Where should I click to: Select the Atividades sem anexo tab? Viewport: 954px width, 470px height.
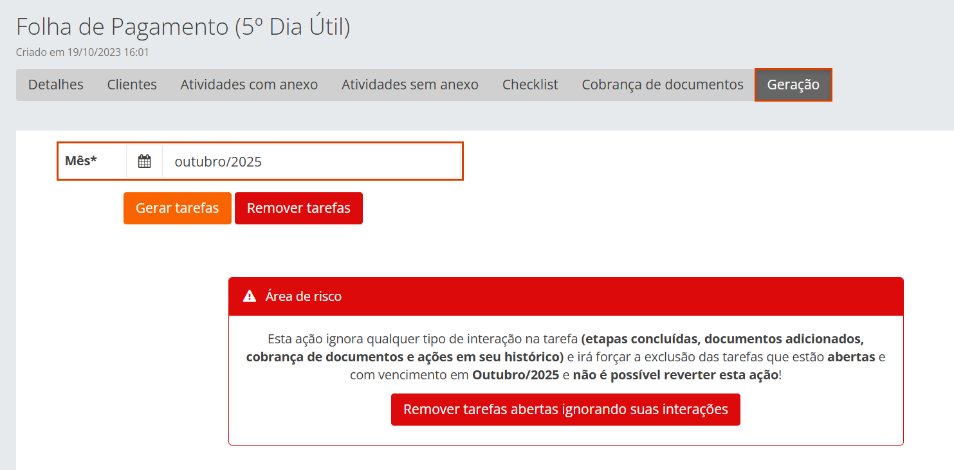(x=410, y=85)
